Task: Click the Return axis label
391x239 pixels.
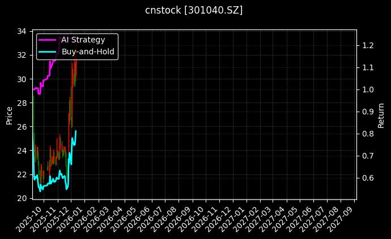Action: 381,114
